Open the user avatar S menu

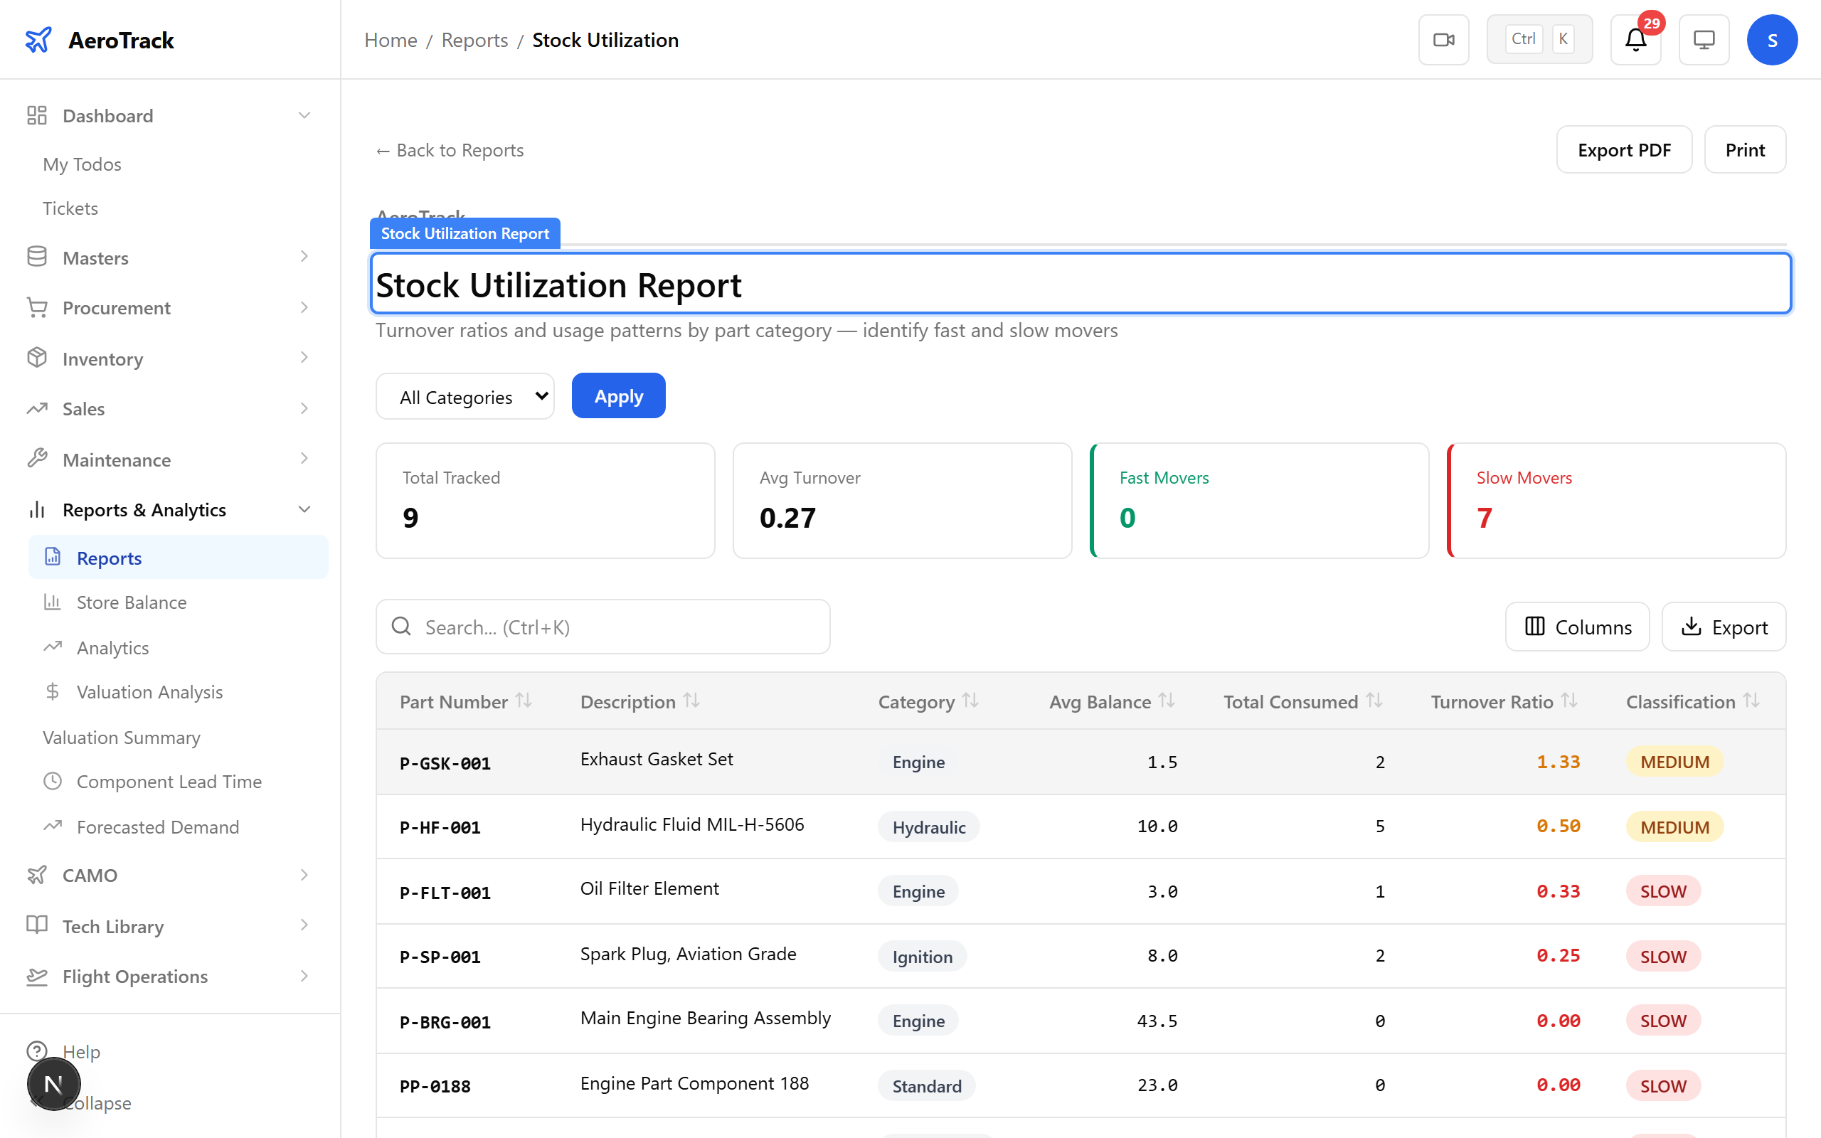(x=1771, y=40)
